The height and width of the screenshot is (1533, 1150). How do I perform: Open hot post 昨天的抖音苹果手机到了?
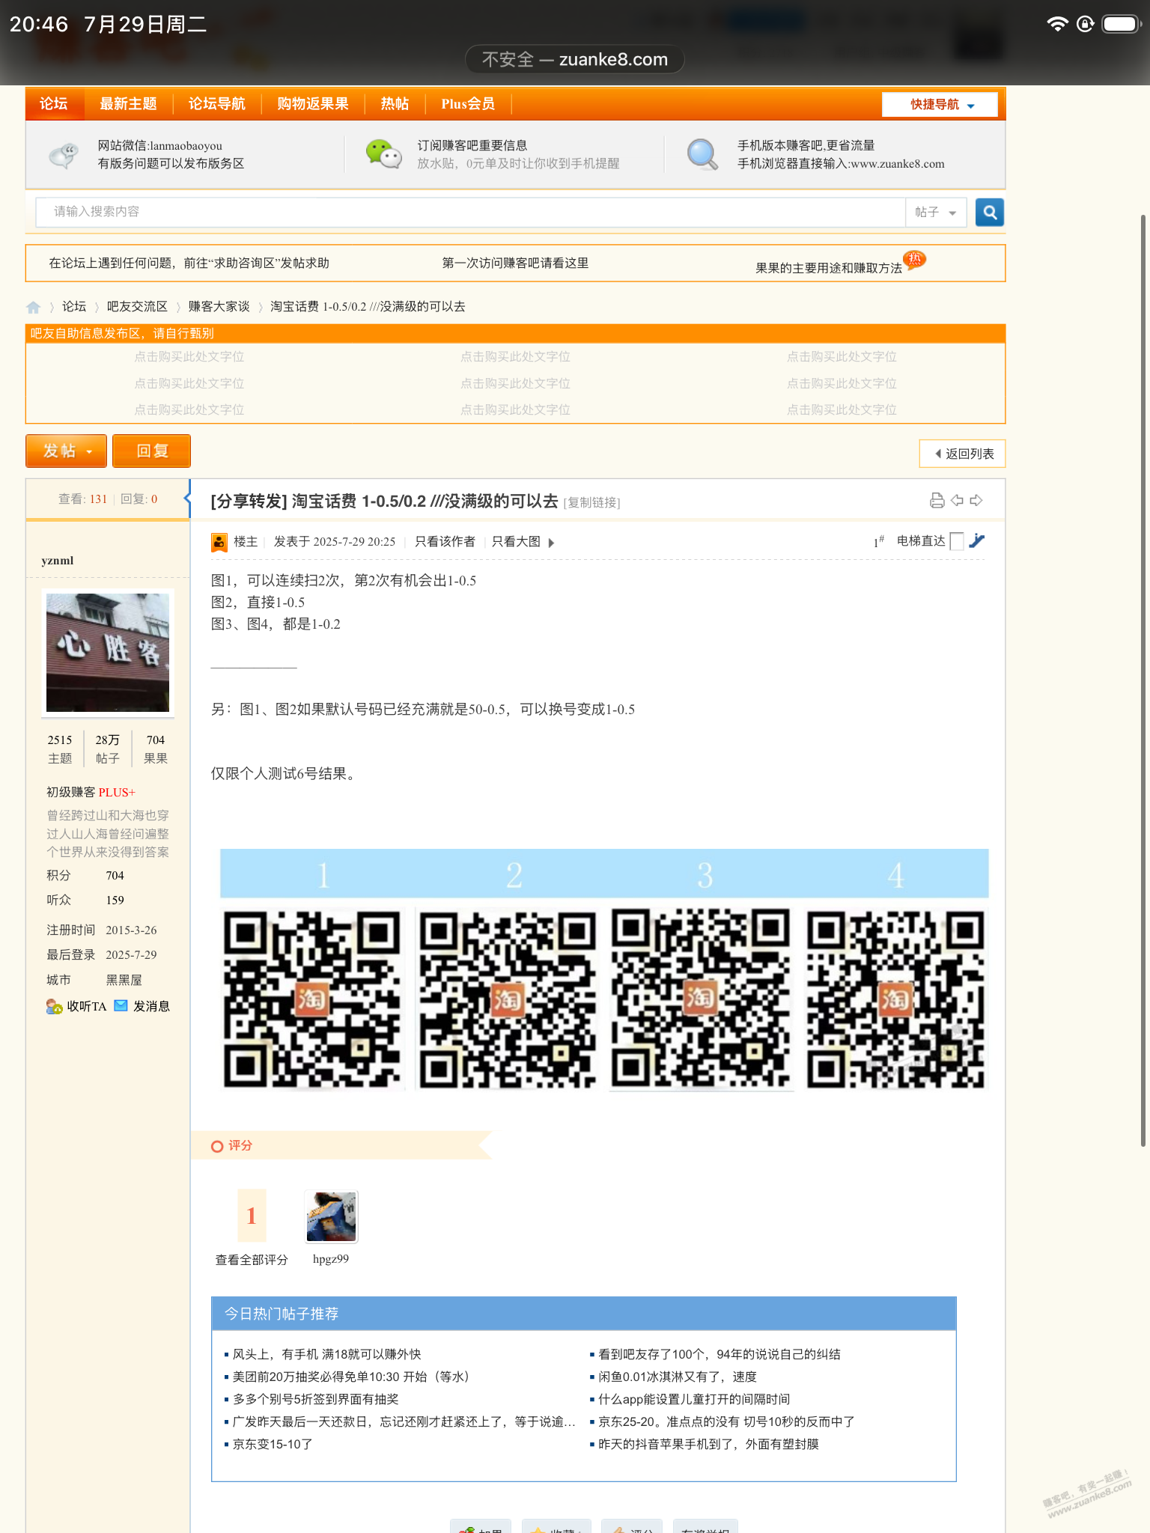coord(708,1444)
